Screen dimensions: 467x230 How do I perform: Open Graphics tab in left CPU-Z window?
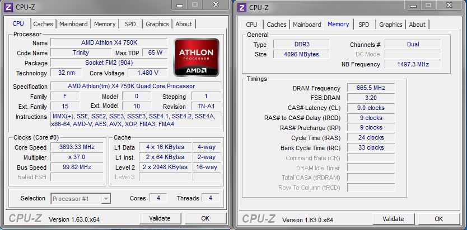[157, 24]
